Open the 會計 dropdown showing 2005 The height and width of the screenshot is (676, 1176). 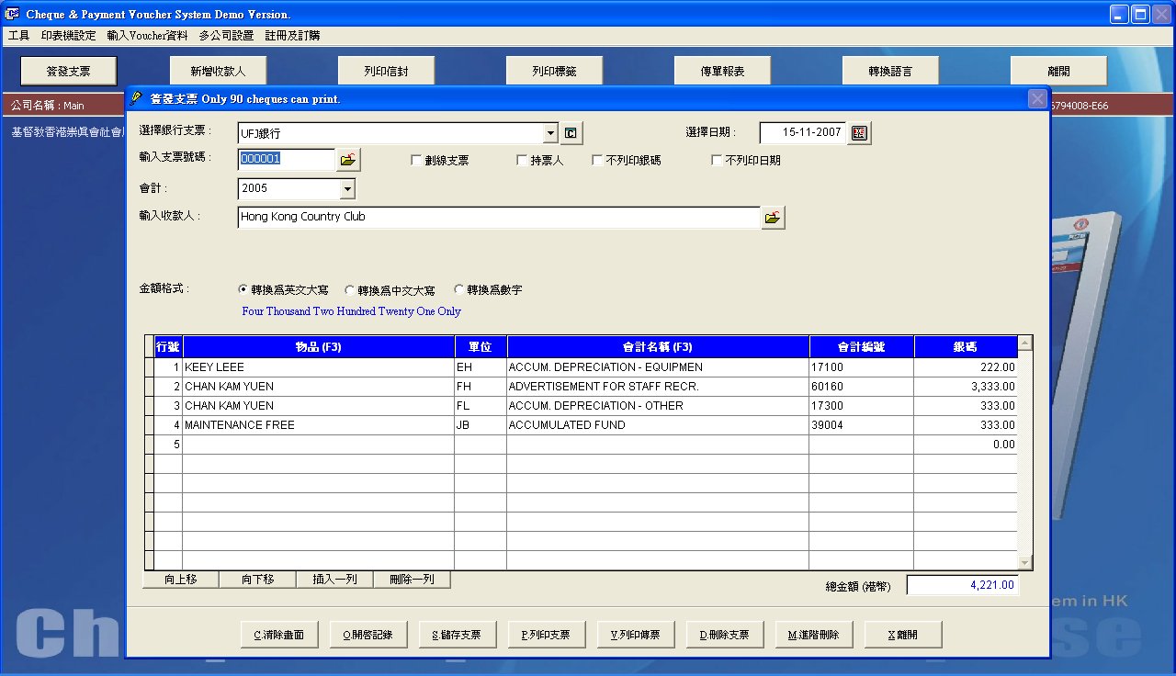[346, 188]
